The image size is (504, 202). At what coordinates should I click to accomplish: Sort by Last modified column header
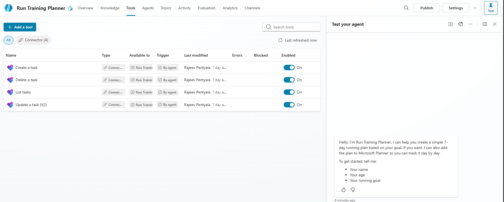point(196,55)
